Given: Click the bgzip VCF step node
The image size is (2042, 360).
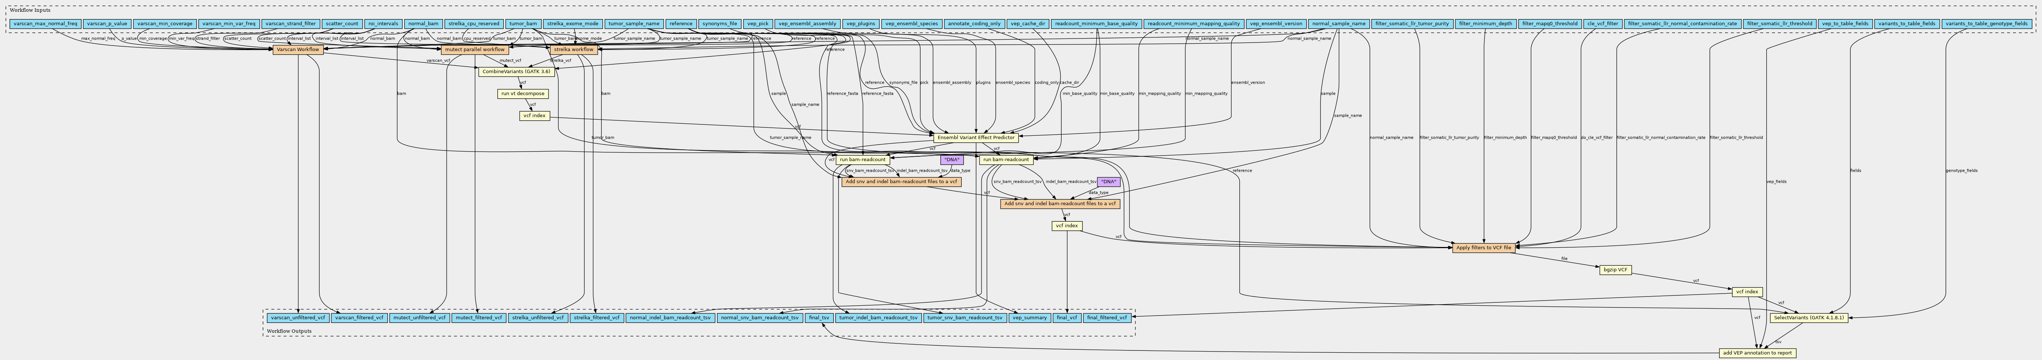Looking at the screenshot, I should 1615,270.
